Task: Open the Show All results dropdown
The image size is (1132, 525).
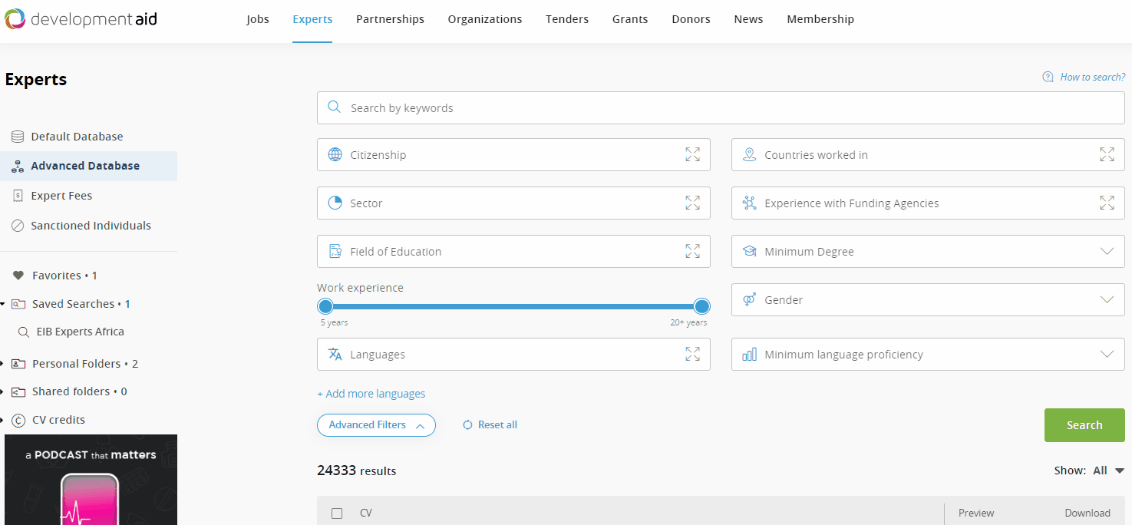Action: 1108,471
